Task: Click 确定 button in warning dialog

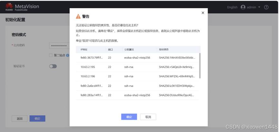Action: pos(129,117)
